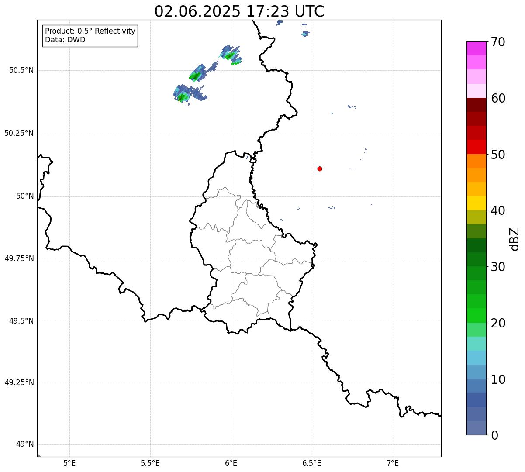Click the orange colorbar segment below 50
Viewport: 525px width, 472px height.
coord(476,161)
